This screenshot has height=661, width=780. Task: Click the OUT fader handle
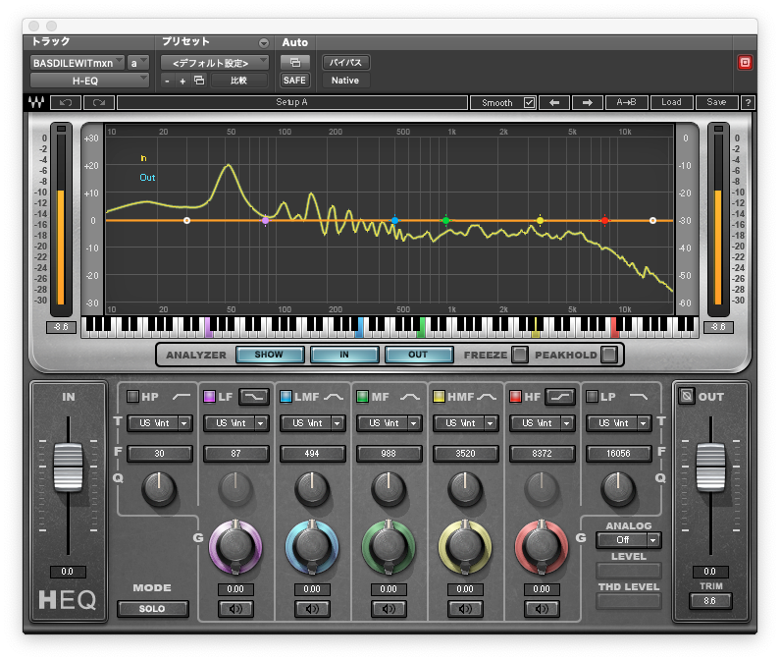710,468
